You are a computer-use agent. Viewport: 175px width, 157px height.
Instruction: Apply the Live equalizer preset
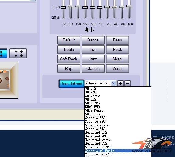coord(93,49)
